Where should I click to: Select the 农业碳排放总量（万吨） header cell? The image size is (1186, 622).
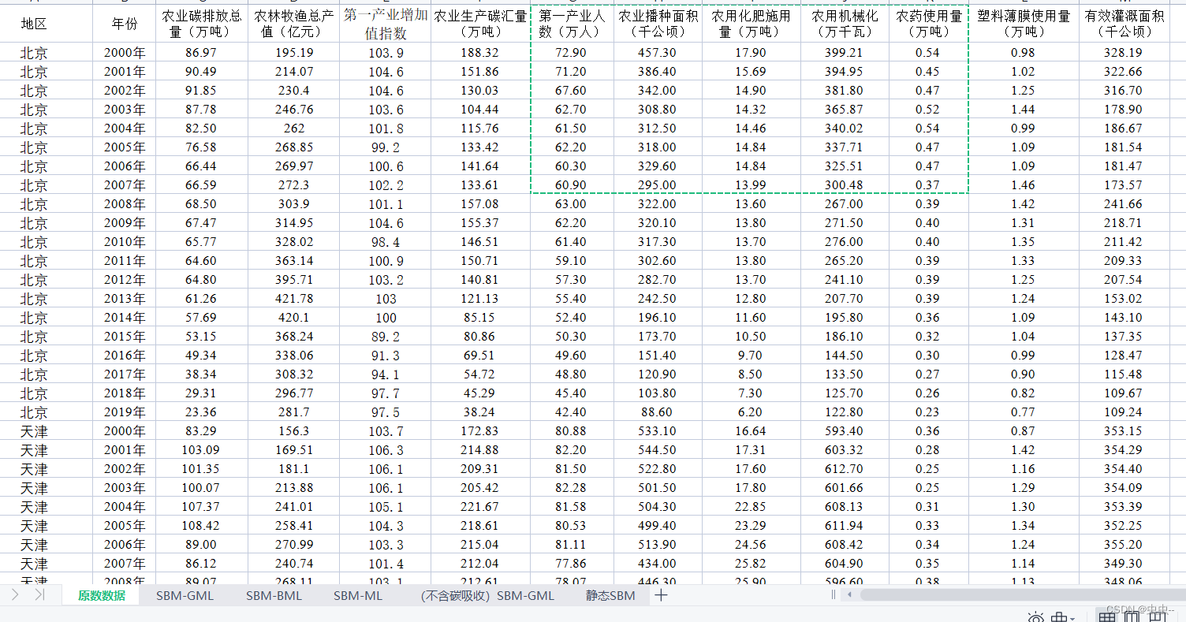(x=202, y=24)
